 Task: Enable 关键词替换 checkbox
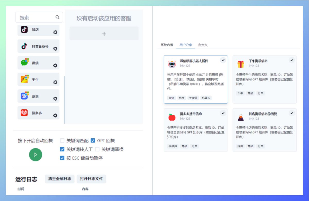coord(97,149)
